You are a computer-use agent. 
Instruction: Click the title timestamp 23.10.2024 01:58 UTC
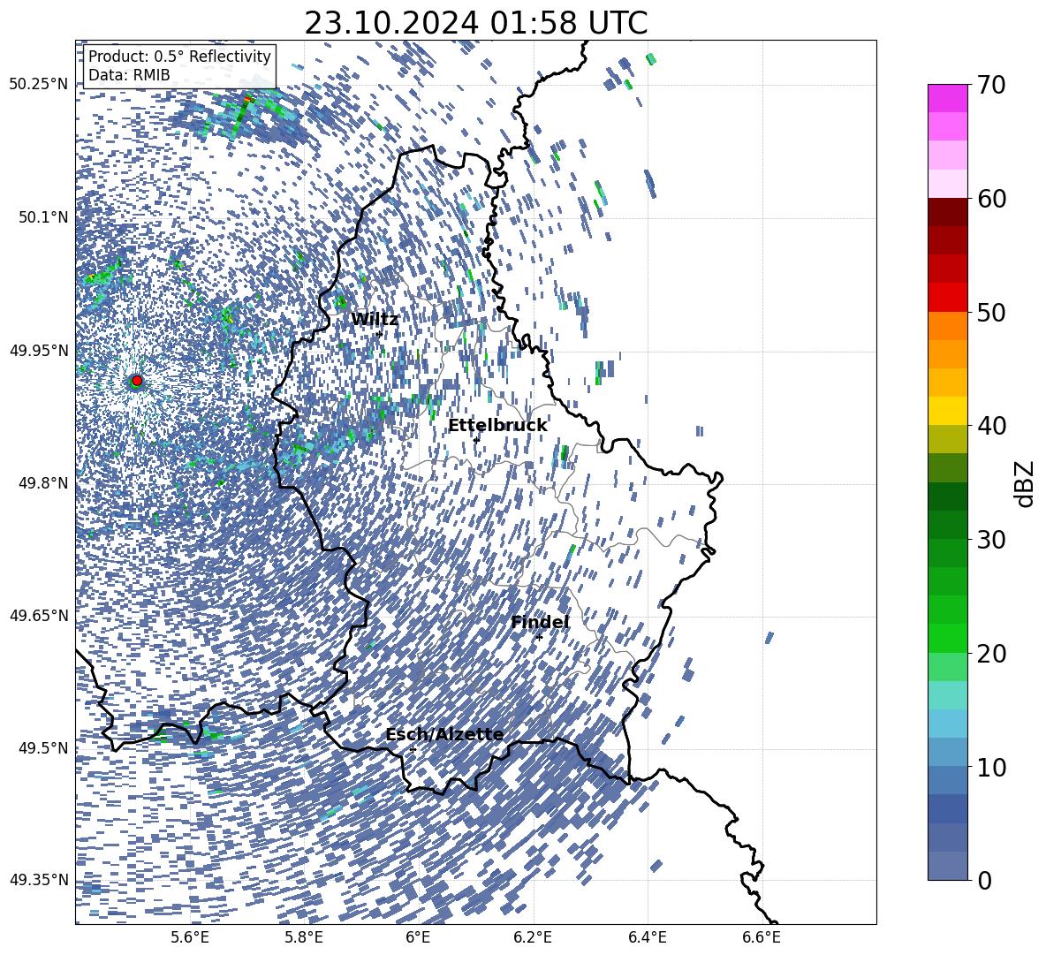pyautogui.click(x=475, y=23)
